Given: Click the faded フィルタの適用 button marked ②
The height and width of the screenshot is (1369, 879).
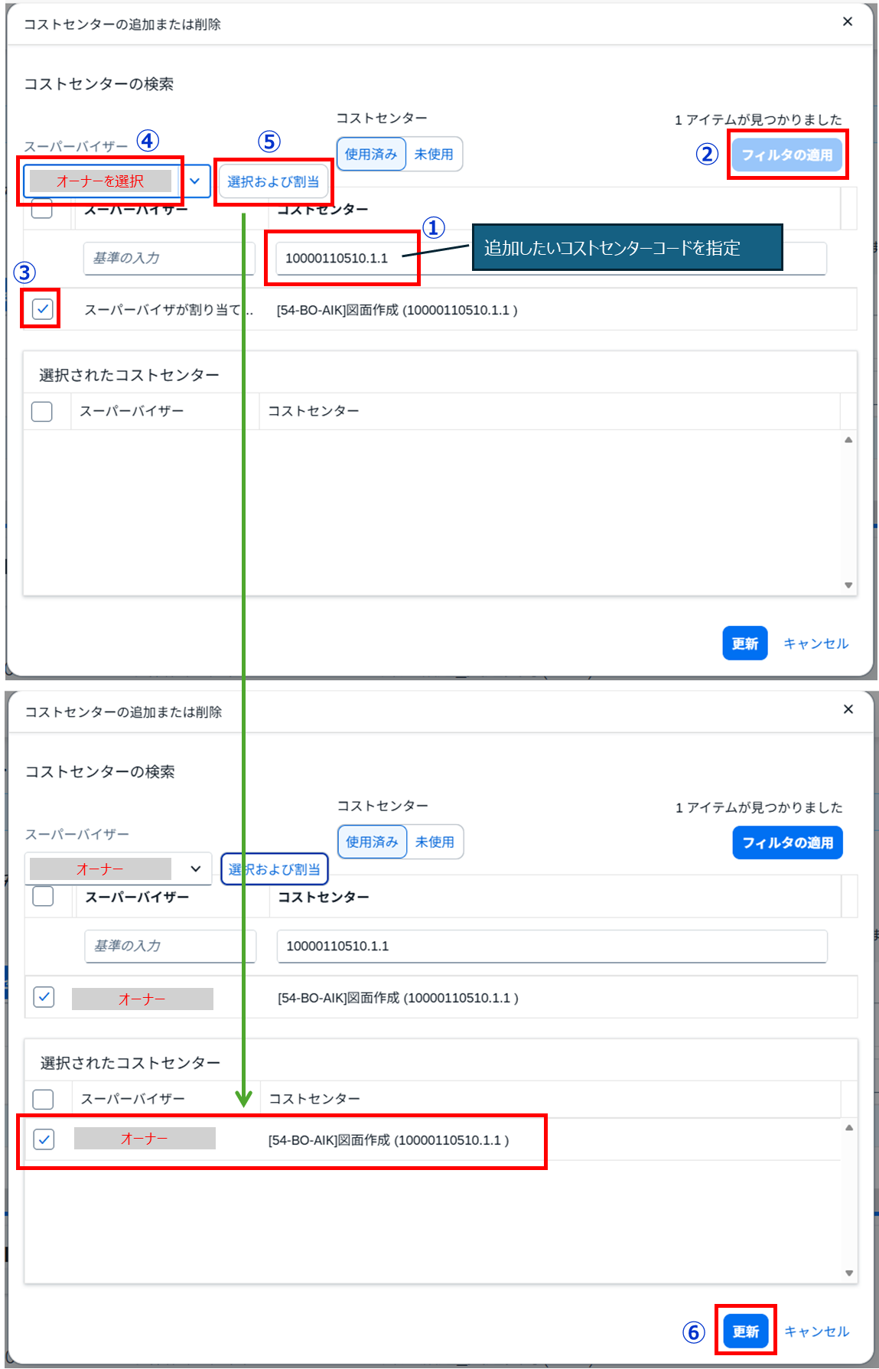Looking at the screenshot, I should (786, 155).
